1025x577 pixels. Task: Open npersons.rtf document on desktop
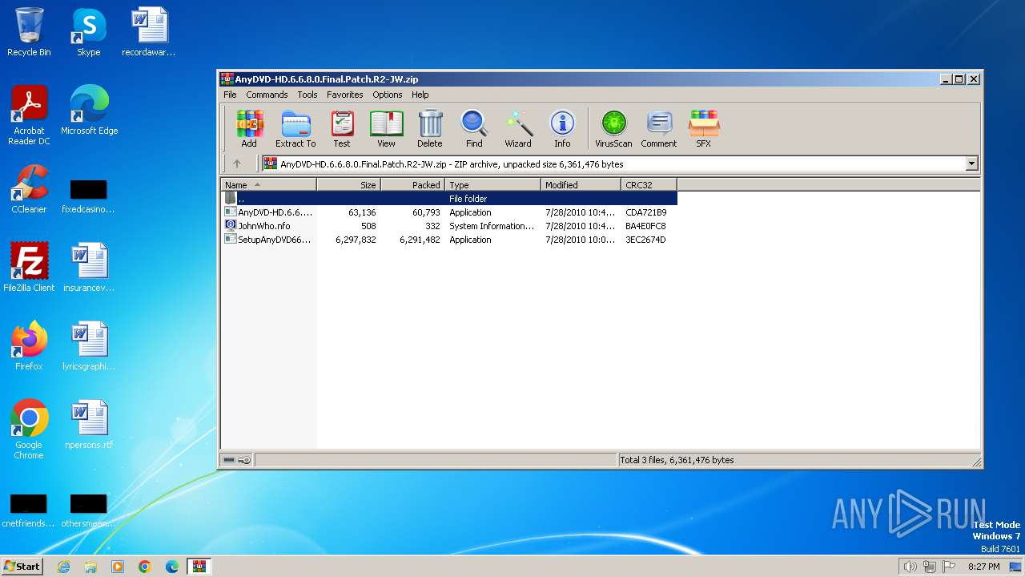point(89,425)
